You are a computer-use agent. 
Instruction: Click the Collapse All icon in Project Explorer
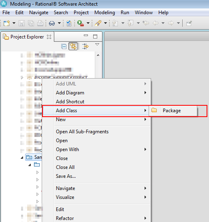(x=64, y=47)
